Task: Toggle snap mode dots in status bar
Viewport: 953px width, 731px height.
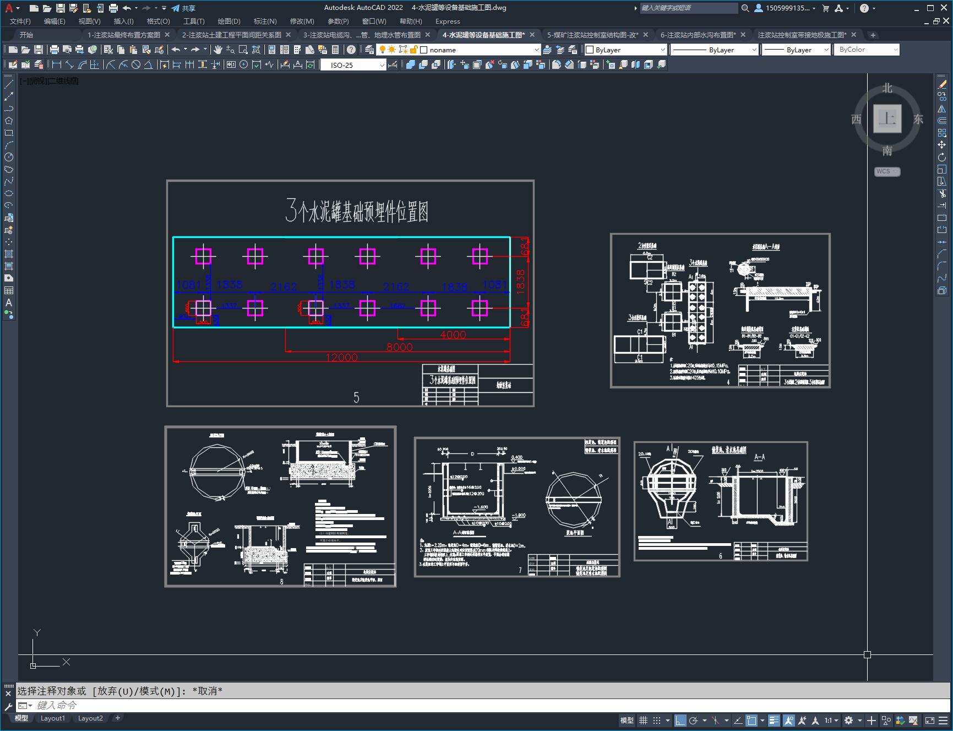Action: click(x=657, y=720)
